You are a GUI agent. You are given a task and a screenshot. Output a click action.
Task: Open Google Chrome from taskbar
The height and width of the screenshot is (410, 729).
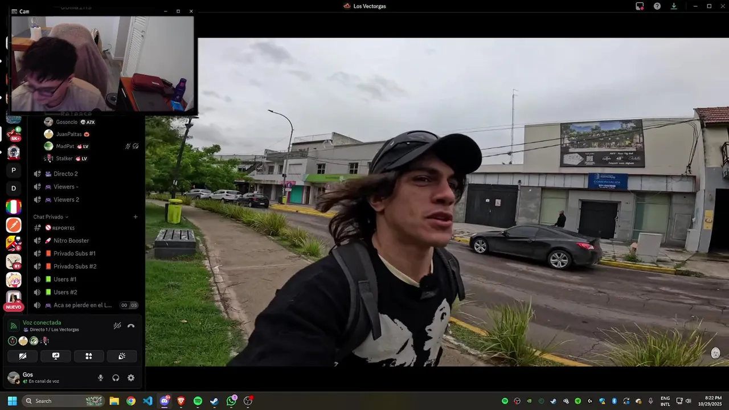point(131,401)
